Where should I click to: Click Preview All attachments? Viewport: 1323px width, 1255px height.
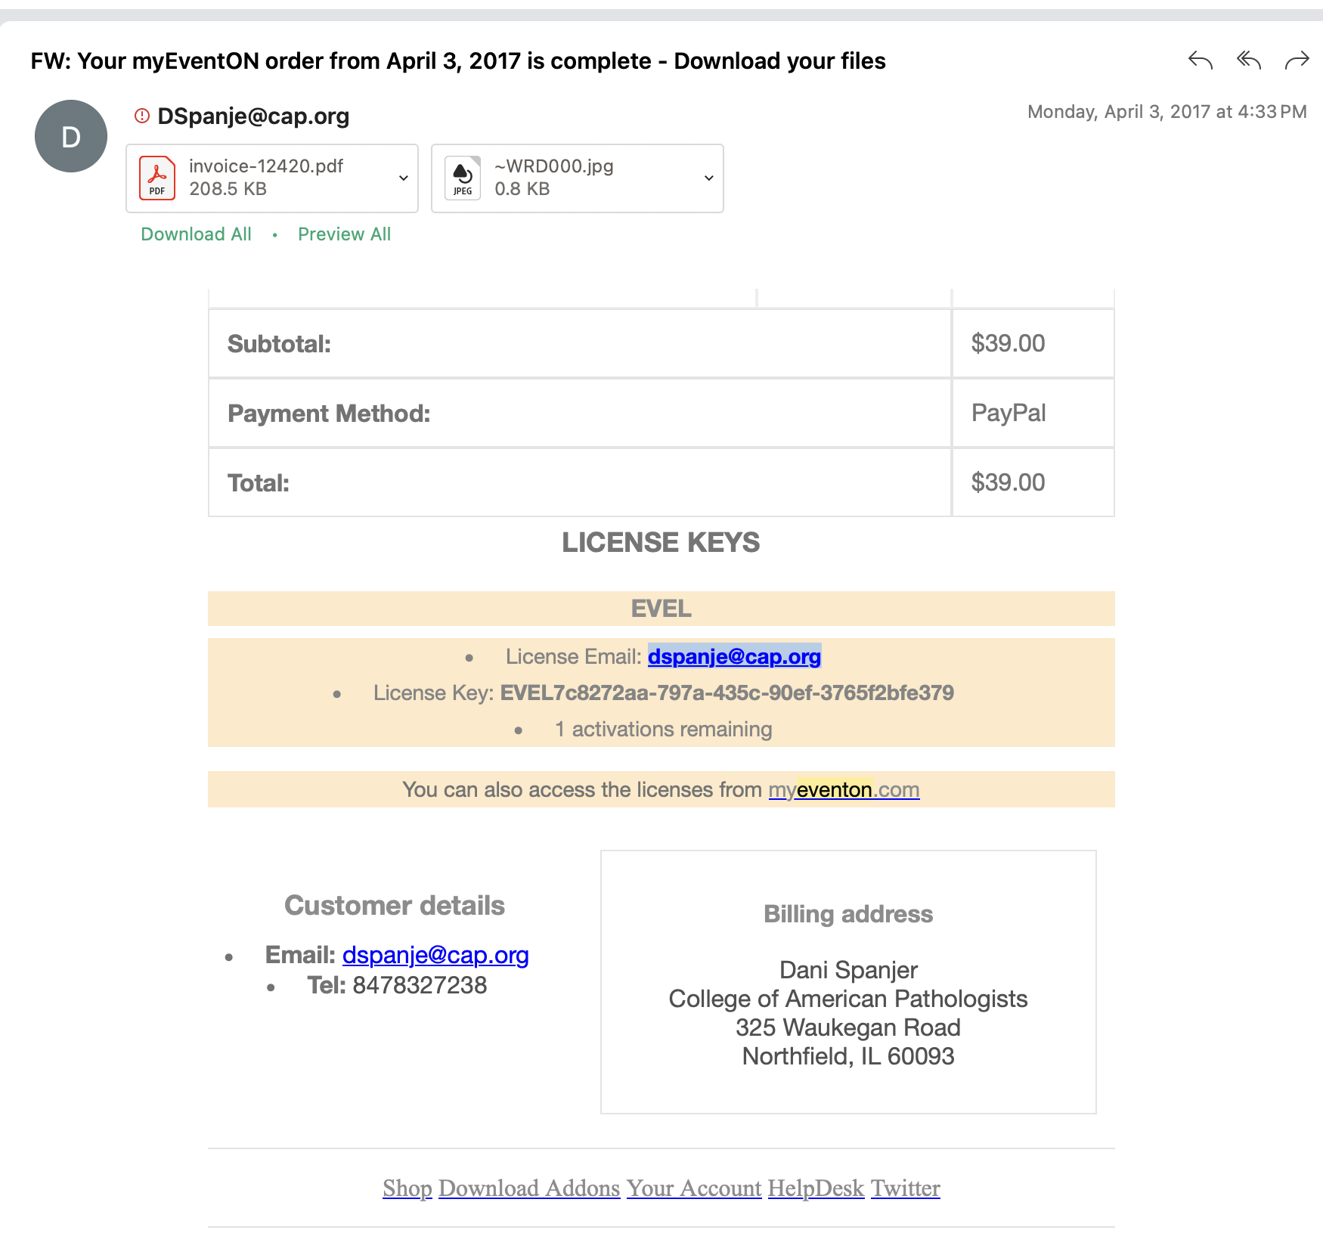point(344,234)
